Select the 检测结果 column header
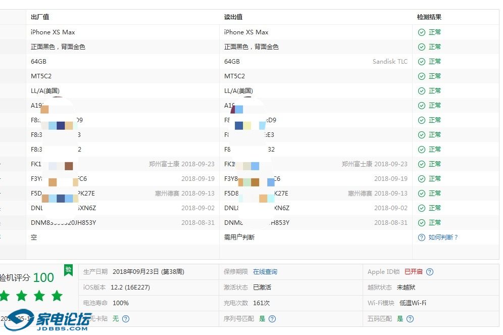Screen dimensions: 503x335 pos(429,17)
